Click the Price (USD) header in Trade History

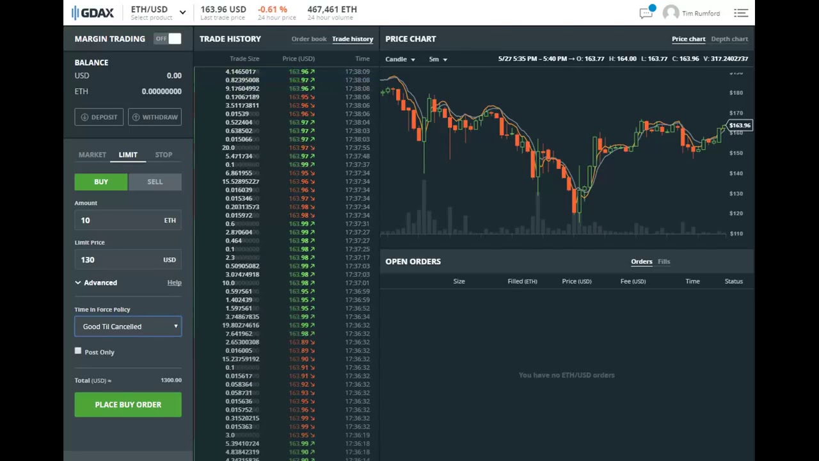click(298, 59)
